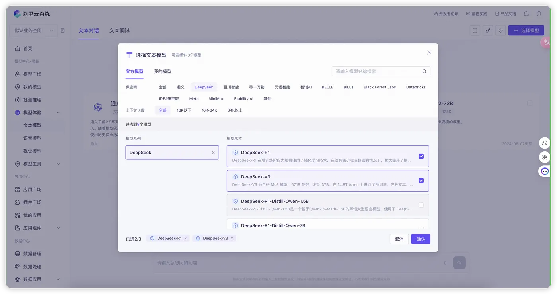This screenshot has width=557, height=294.
Task: Check the DeepSeek-R1-Distill-Qwen-1.5B checkbox
Action: (x=421, y=205)
